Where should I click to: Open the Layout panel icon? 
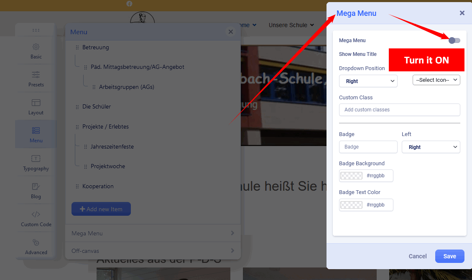coord(36,103)
